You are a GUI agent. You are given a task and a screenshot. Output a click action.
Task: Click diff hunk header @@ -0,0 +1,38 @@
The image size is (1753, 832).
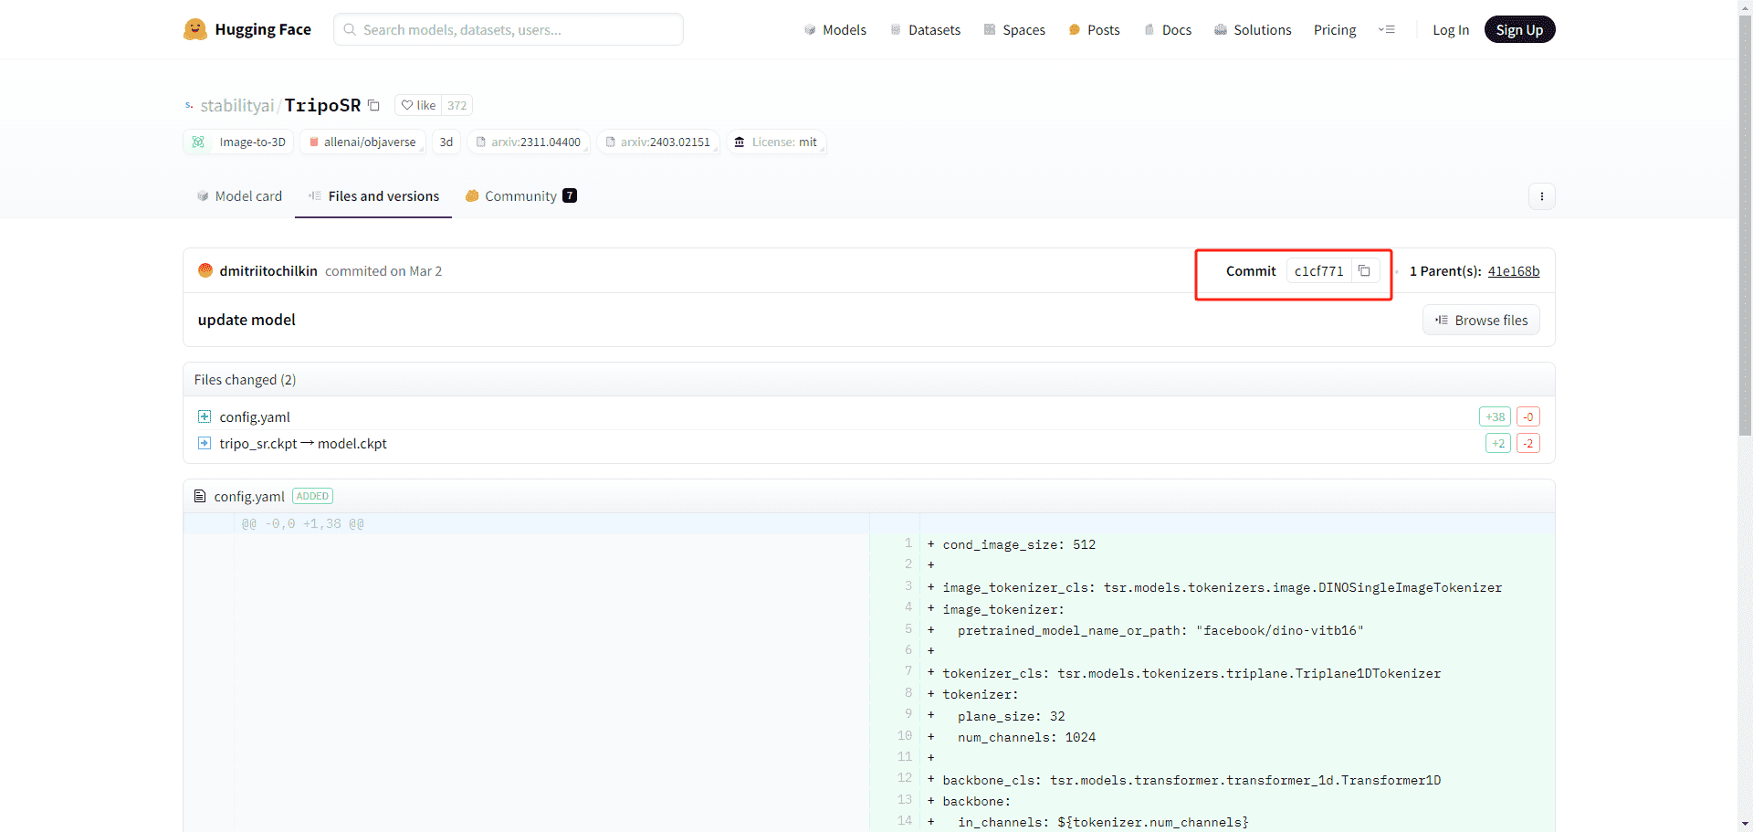pos(302,524)
